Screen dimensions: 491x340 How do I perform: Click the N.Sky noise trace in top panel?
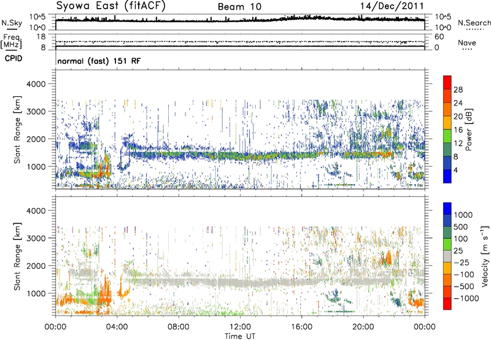pos(240,20)
